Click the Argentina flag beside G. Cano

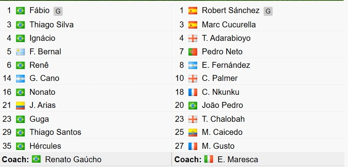click(x=20, y=79)
